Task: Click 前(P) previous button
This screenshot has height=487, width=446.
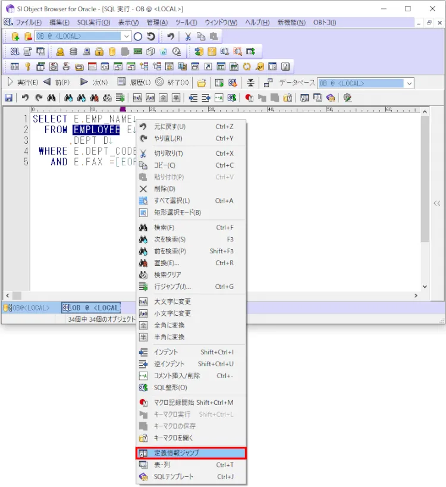Action: point(56,82)
